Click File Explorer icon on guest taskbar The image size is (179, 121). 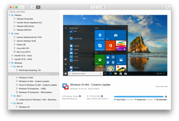coord(115,74)
